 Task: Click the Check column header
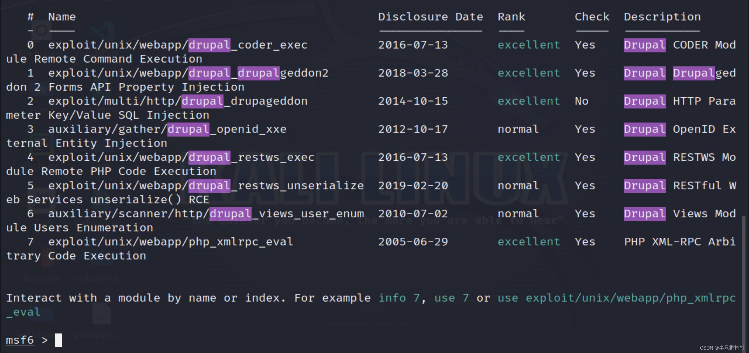pos(592,17)
